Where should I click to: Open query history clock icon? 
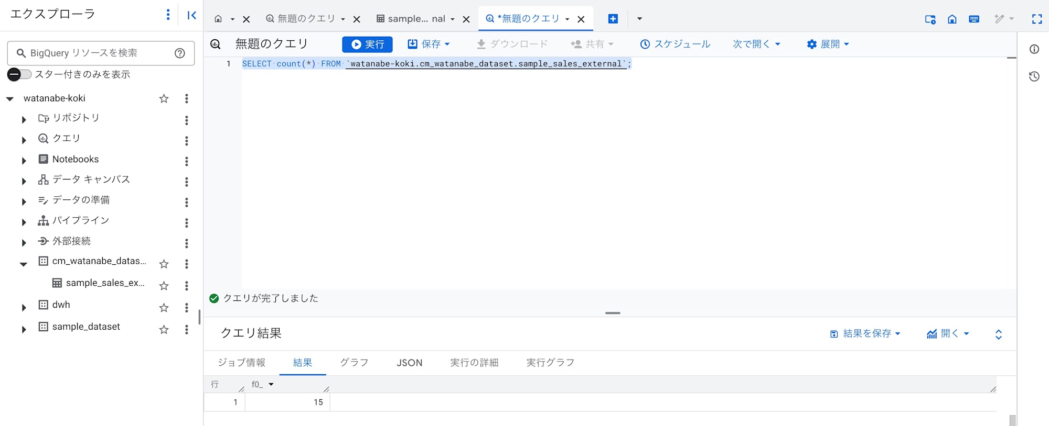[1034, 76]
